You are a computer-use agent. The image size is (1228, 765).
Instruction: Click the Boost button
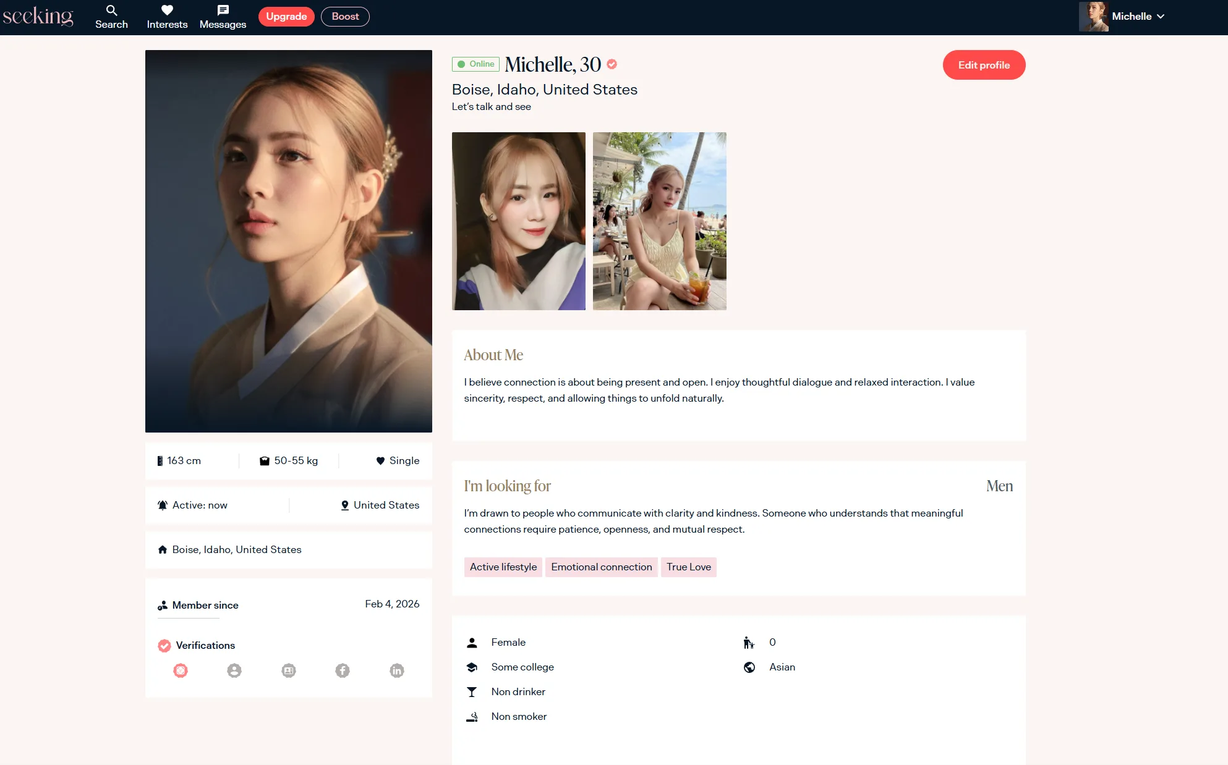coord(345,17)
